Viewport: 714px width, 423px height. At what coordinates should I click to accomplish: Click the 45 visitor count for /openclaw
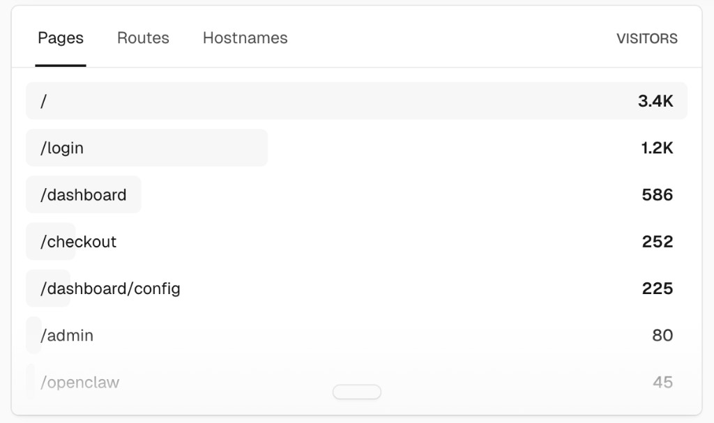tap(661, 382)
